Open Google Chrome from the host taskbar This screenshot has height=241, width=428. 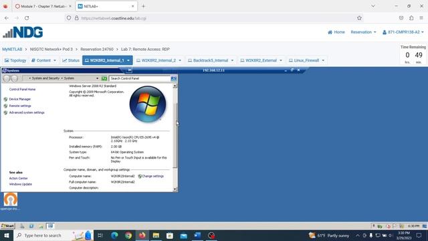coord(128,235)
